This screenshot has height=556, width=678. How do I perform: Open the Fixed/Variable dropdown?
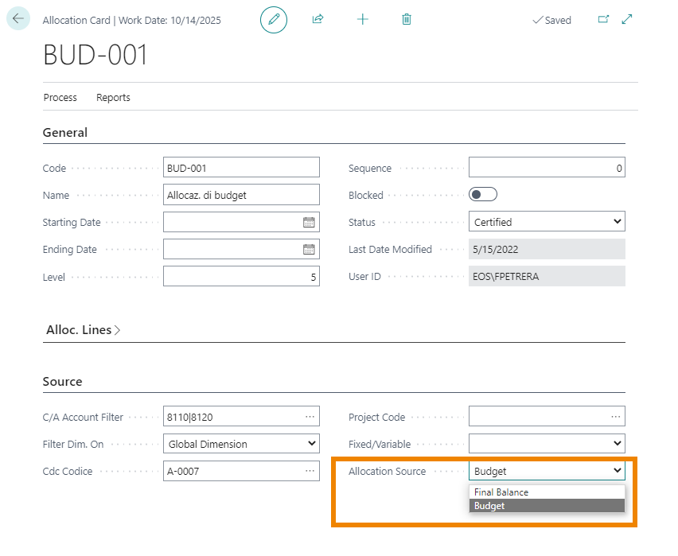(547, 444)
